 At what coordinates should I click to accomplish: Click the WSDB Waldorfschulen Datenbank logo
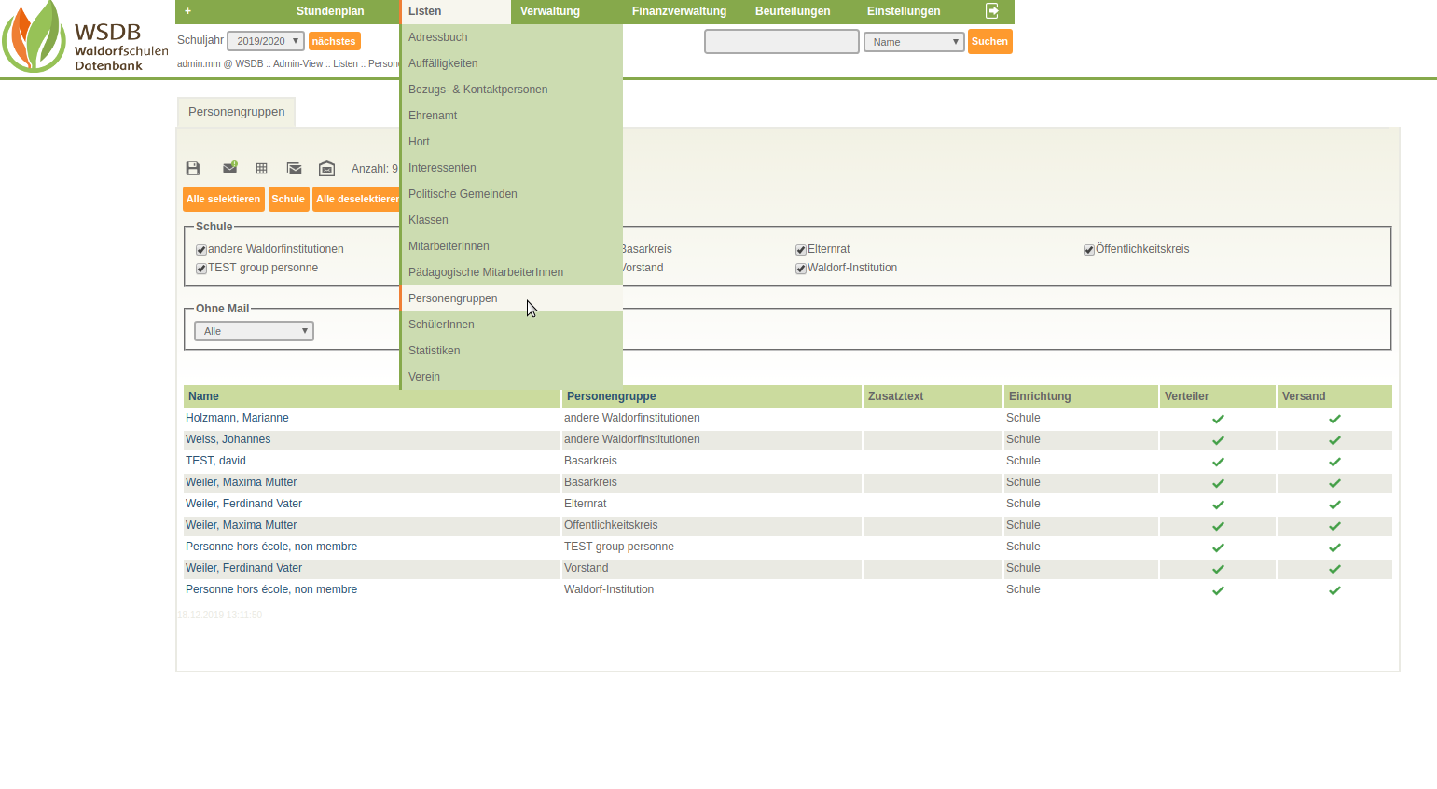click(84, 39)
